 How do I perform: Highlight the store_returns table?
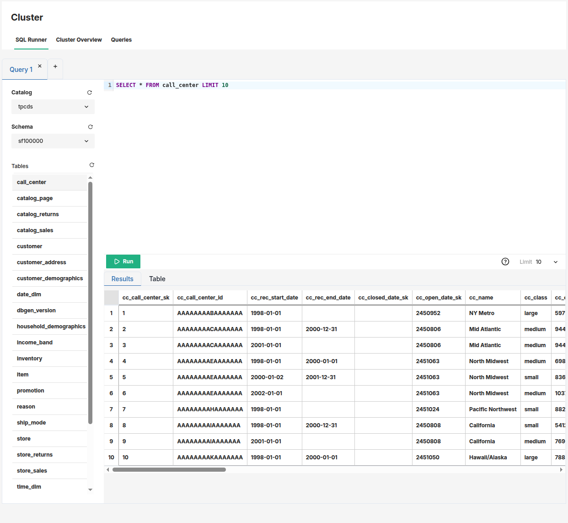click(x=34, y=454)
